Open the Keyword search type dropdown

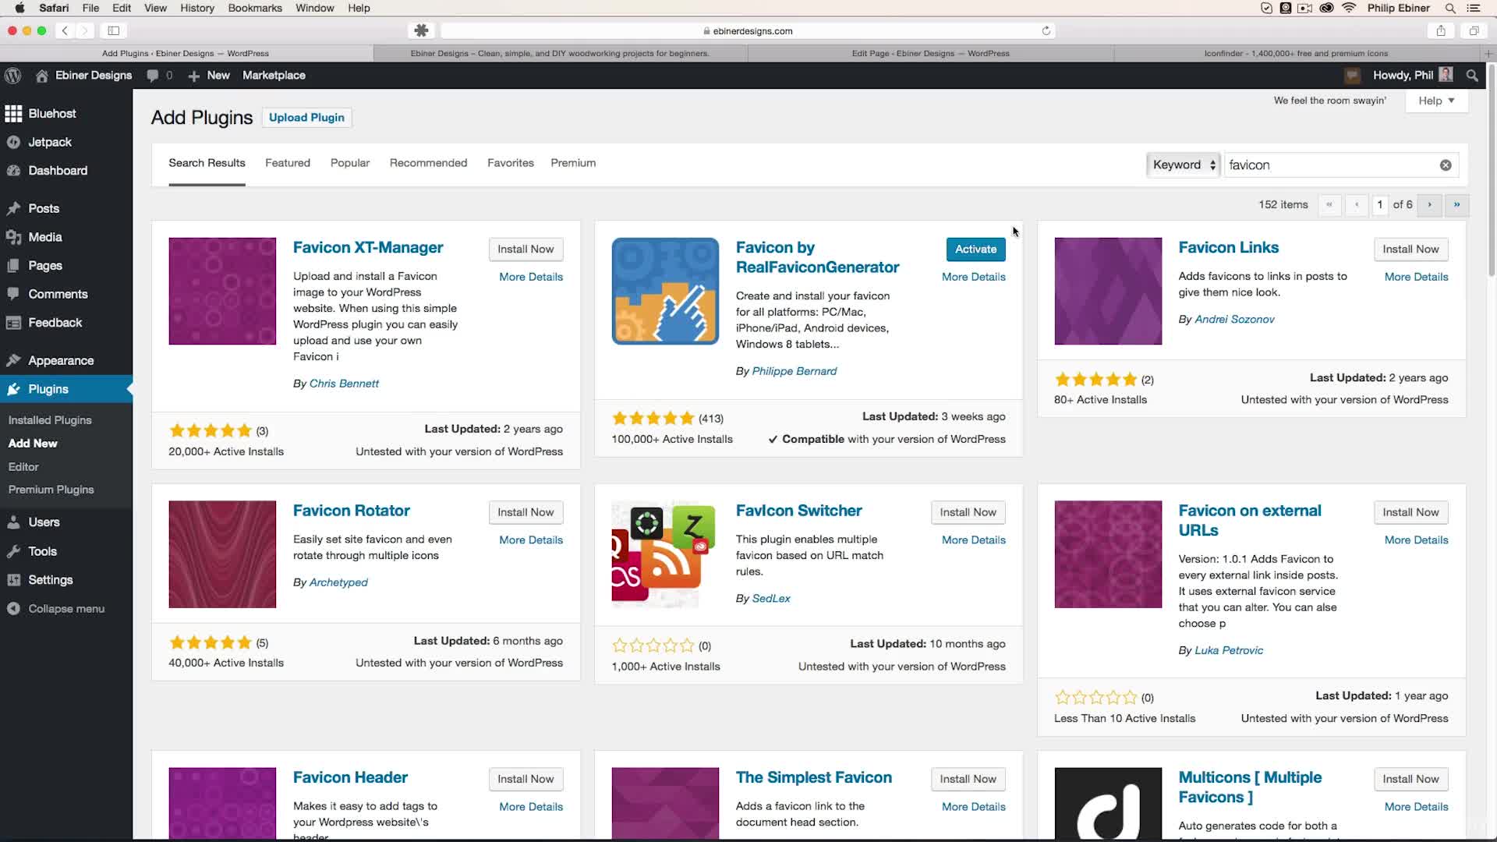coord(1183,165)
